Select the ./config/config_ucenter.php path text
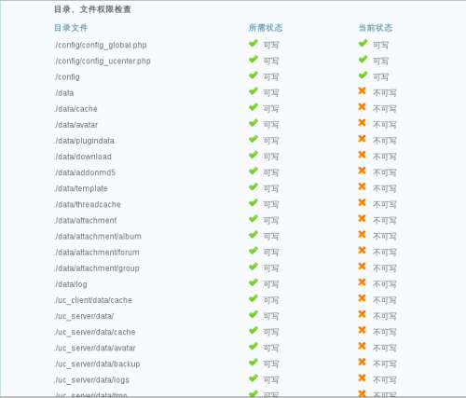This screenshot has height=398, width=466. click(x=103, y=62)
